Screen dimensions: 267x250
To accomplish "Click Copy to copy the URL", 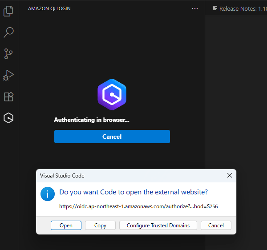I will point(100,226).
